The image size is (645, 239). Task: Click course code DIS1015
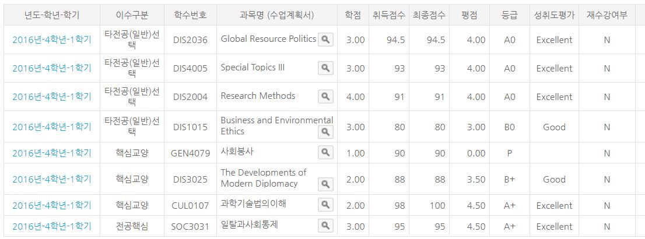[191, 127]
